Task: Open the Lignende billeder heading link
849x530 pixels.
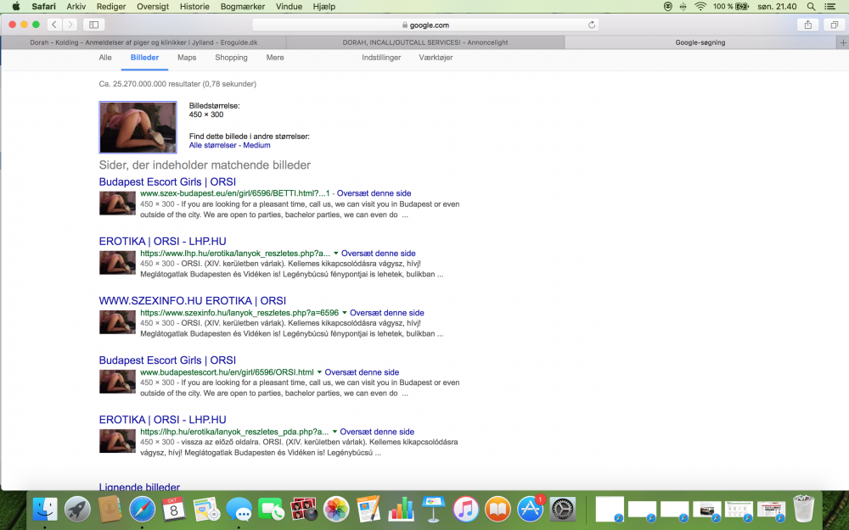Action: click(x=140, y=487)
